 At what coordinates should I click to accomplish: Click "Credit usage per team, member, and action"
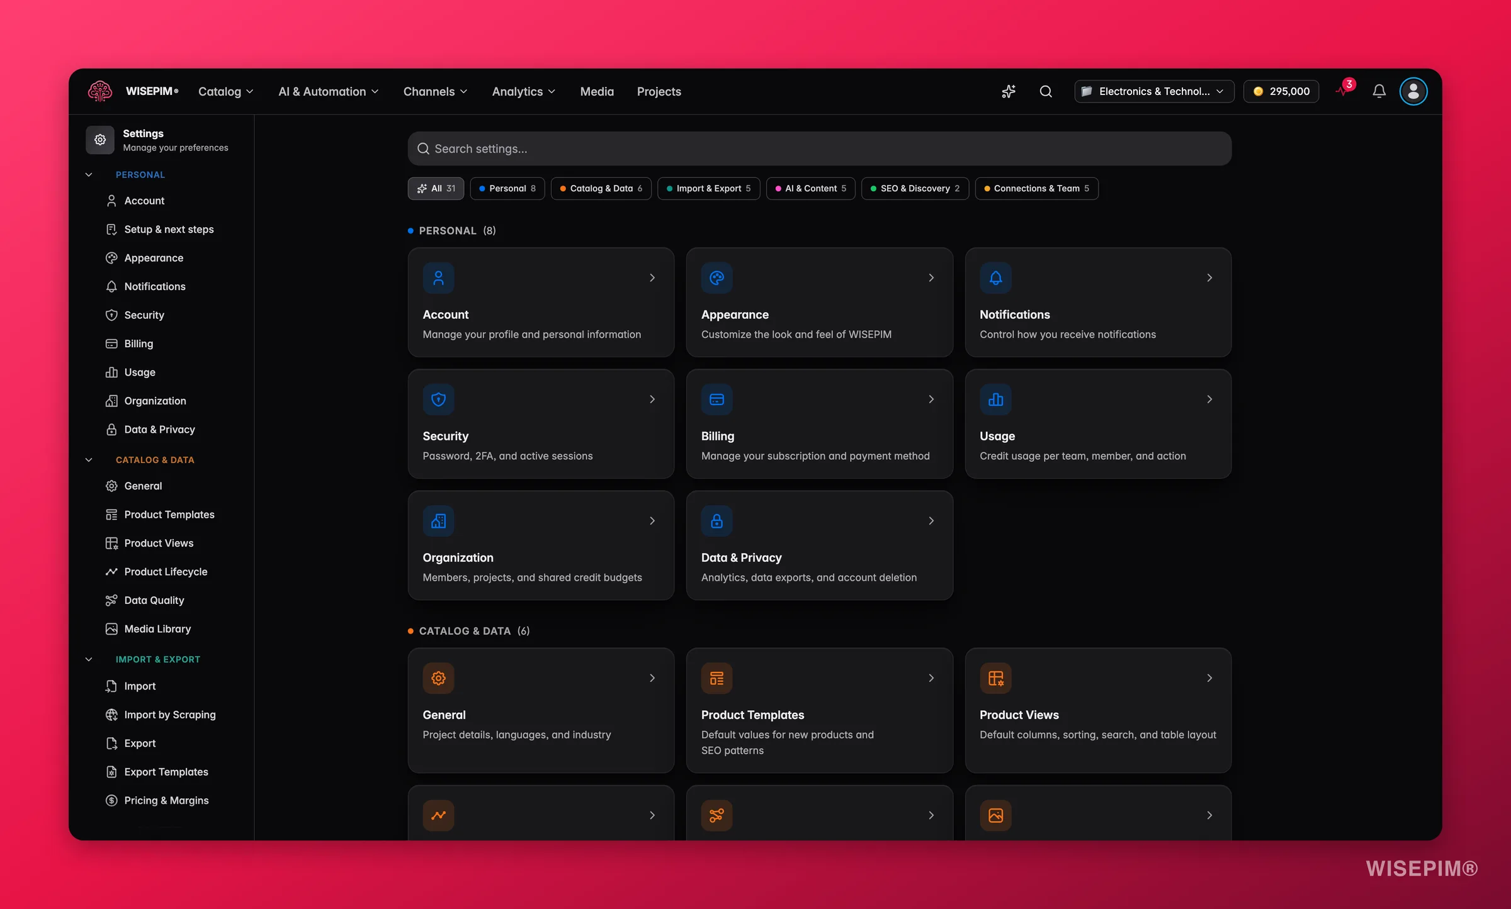[x=1082, y=455]
